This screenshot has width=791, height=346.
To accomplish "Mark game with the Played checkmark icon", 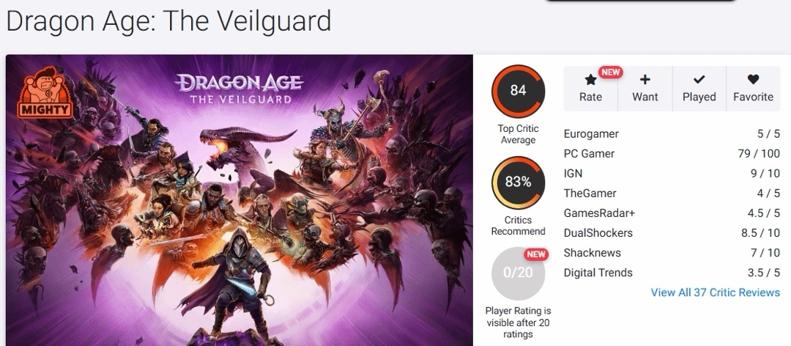I will click(699, 80).
